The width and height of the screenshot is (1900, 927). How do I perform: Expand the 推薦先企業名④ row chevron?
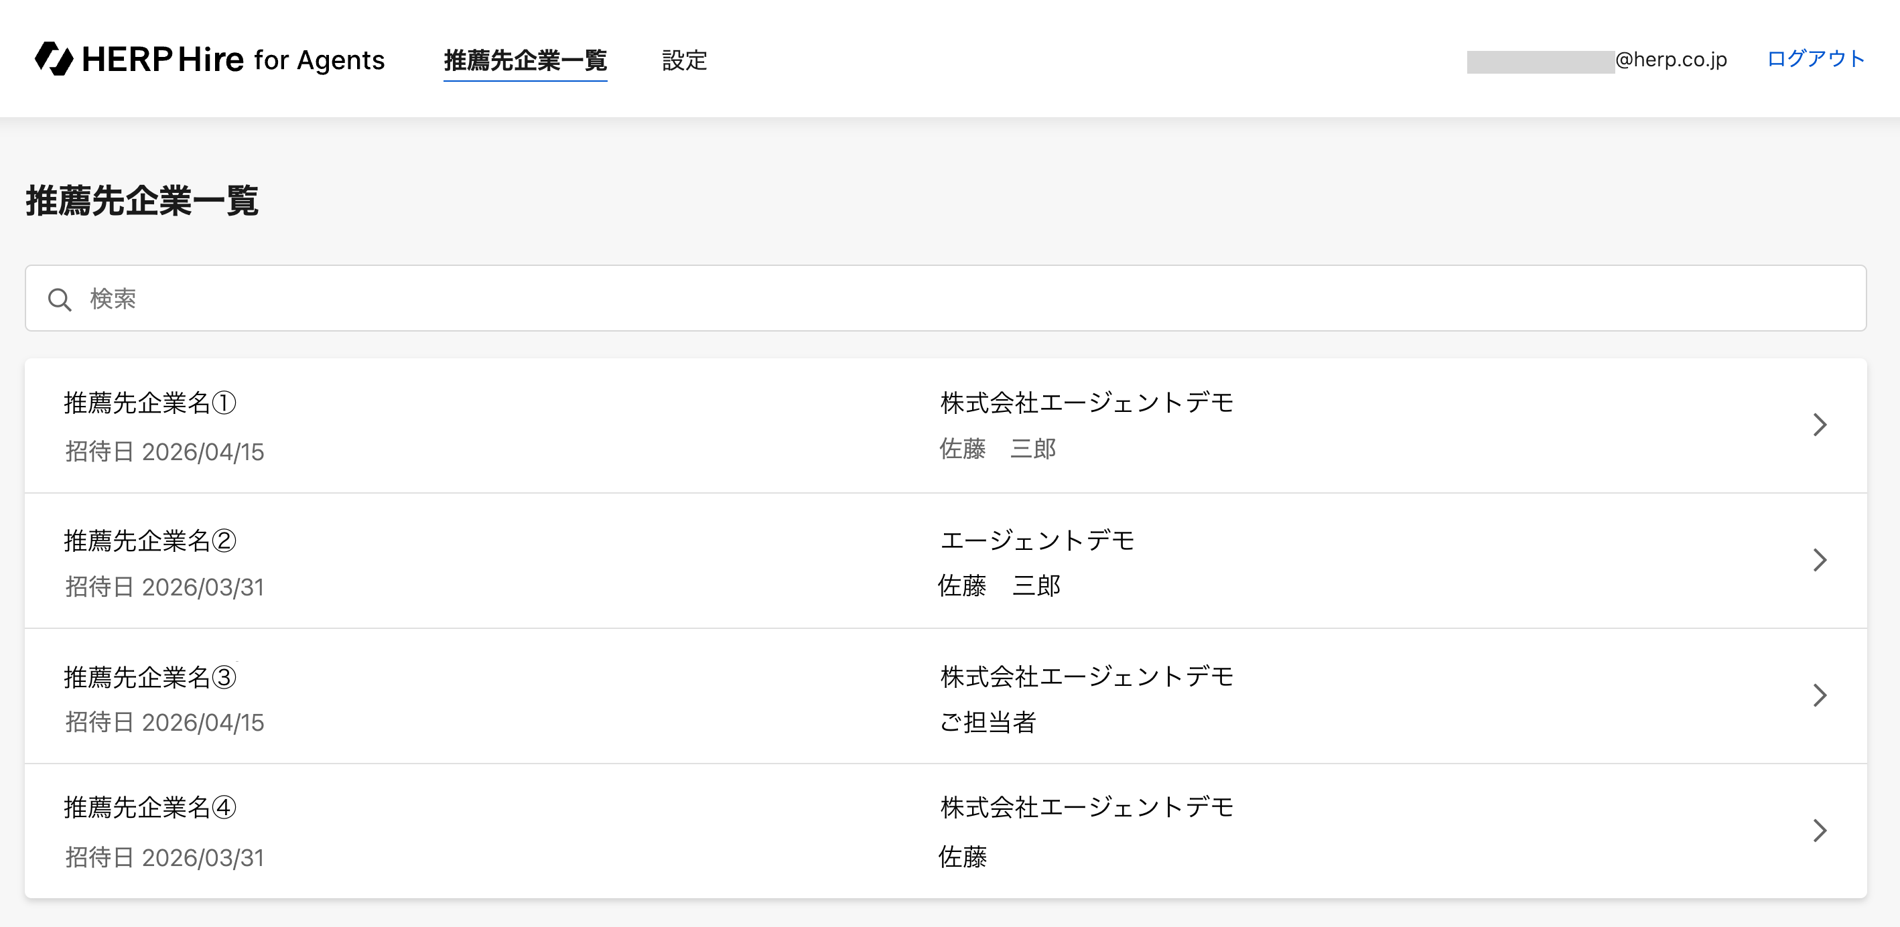pyautogui.click(x=1819, y=831)
